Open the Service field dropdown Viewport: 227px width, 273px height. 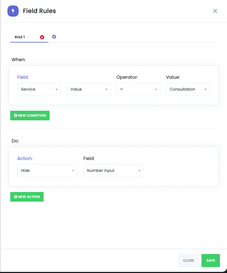[x=39, y=89]
